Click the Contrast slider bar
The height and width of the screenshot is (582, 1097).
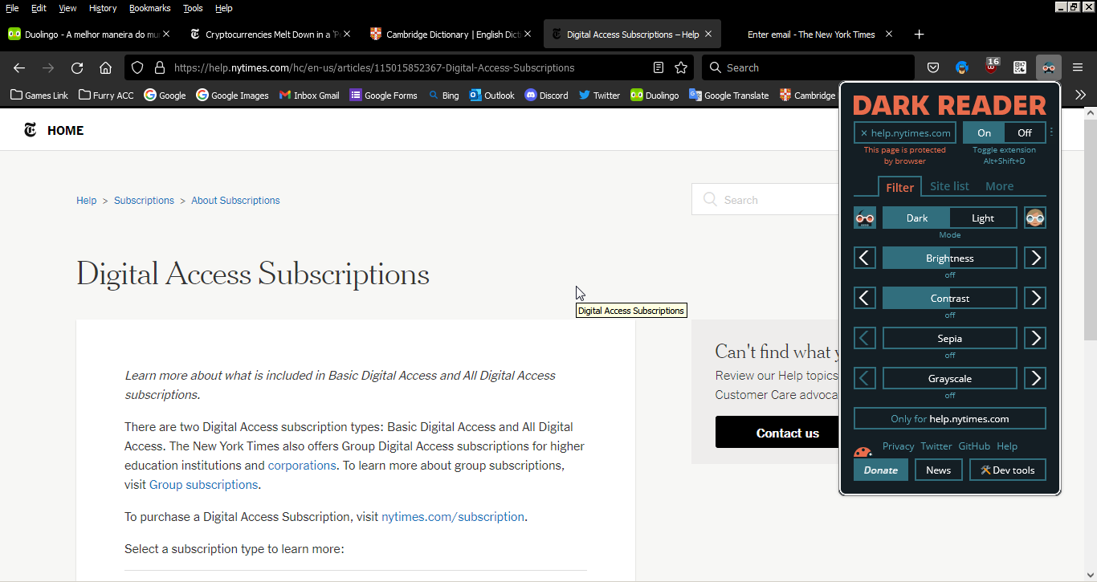click(x=950, y=298)
